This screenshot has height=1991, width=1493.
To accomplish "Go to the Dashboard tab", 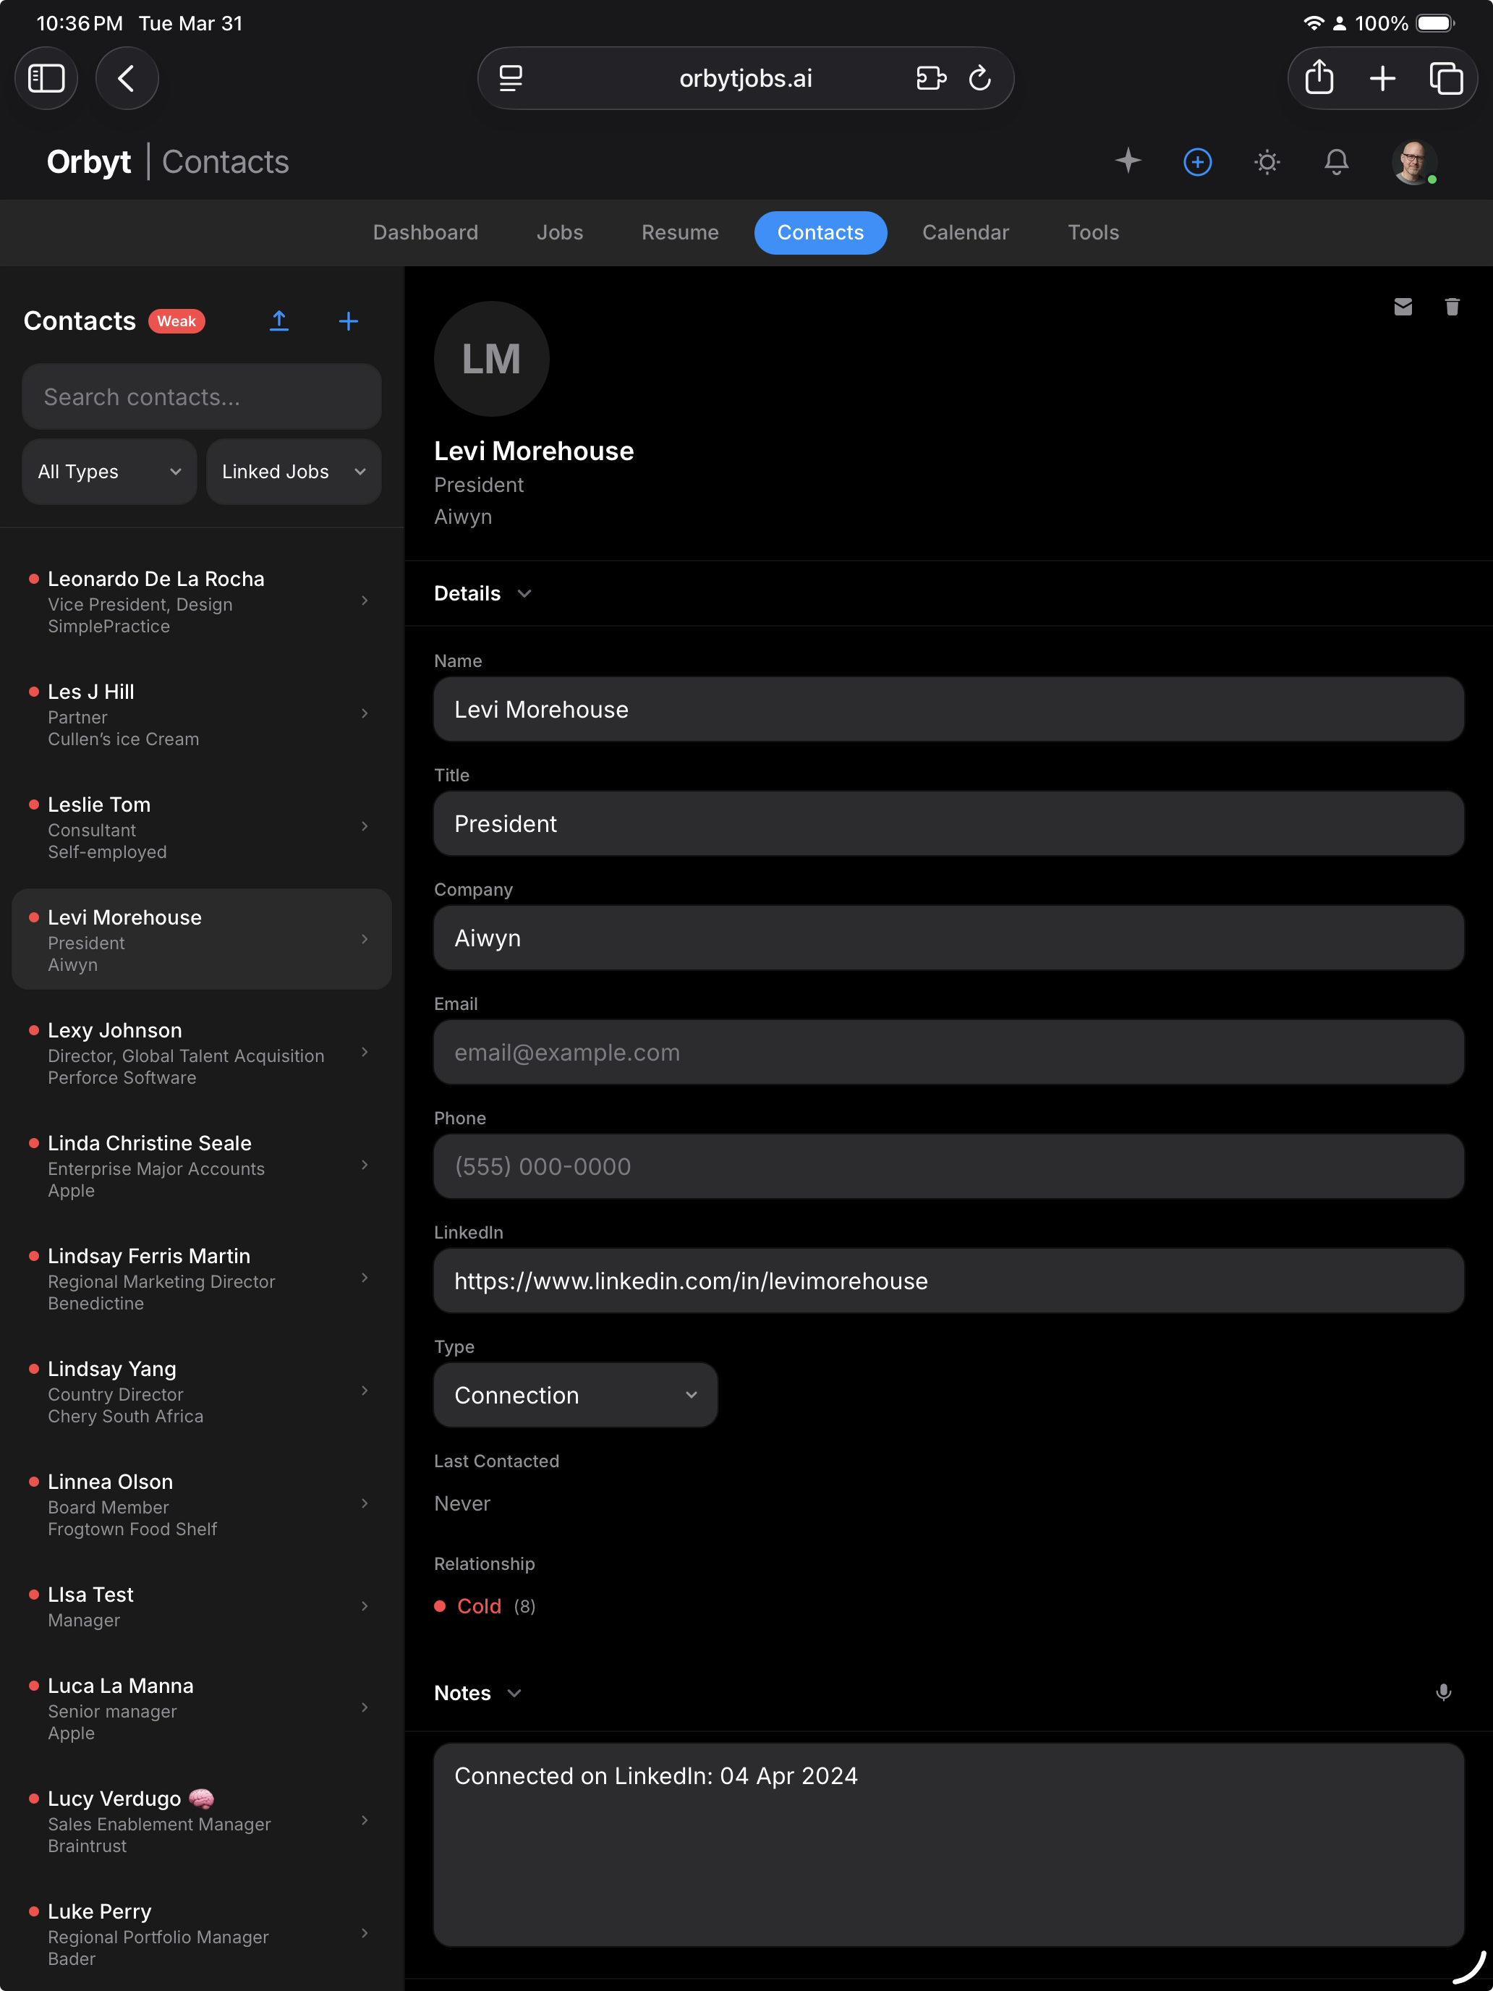I will pos(425,232).
